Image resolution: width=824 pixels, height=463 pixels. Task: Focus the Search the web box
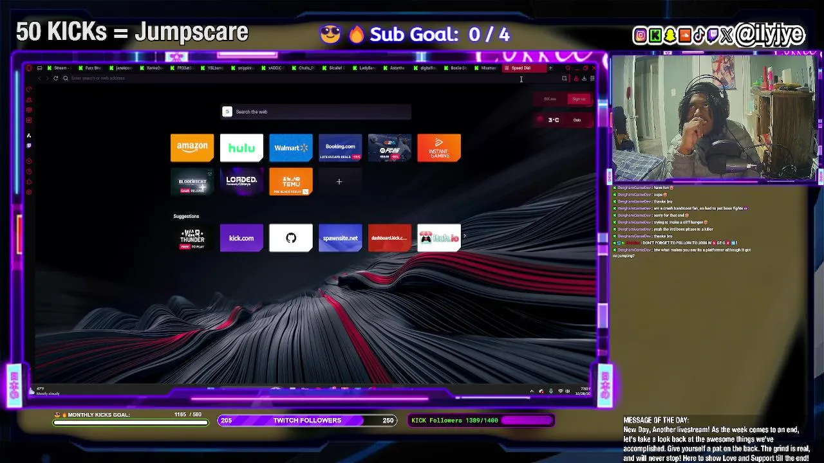316,112
